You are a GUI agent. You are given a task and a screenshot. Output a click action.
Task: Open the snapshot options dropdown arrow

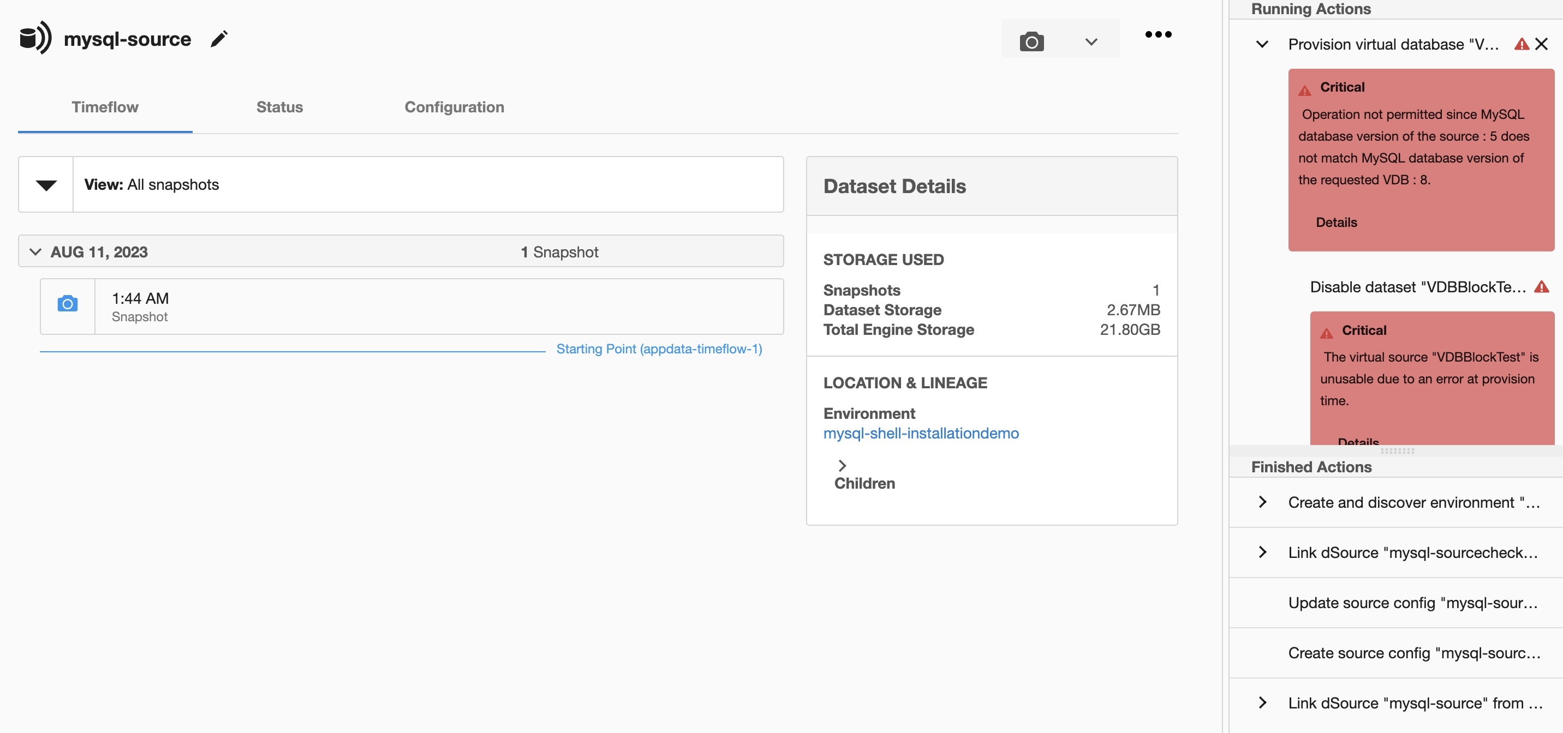[1091, 41]
